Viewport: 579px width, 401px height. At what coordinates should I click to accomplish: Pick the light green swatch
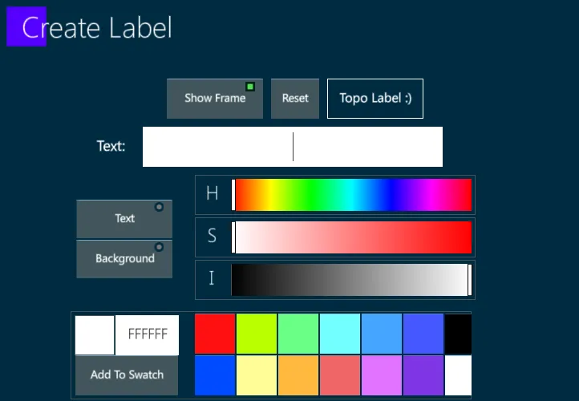coord(298,334)
